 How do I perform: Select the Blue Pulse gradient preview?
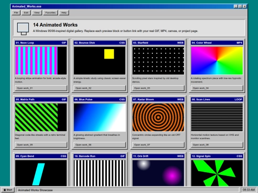[99, 117]
